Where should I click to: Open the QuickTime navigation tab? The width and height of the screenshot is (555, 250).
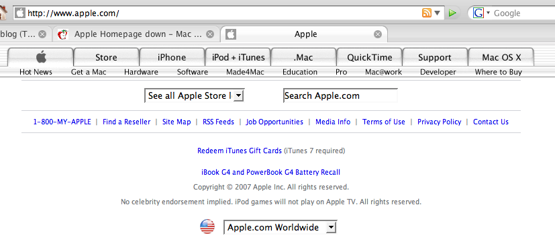[x=370, y=57]
